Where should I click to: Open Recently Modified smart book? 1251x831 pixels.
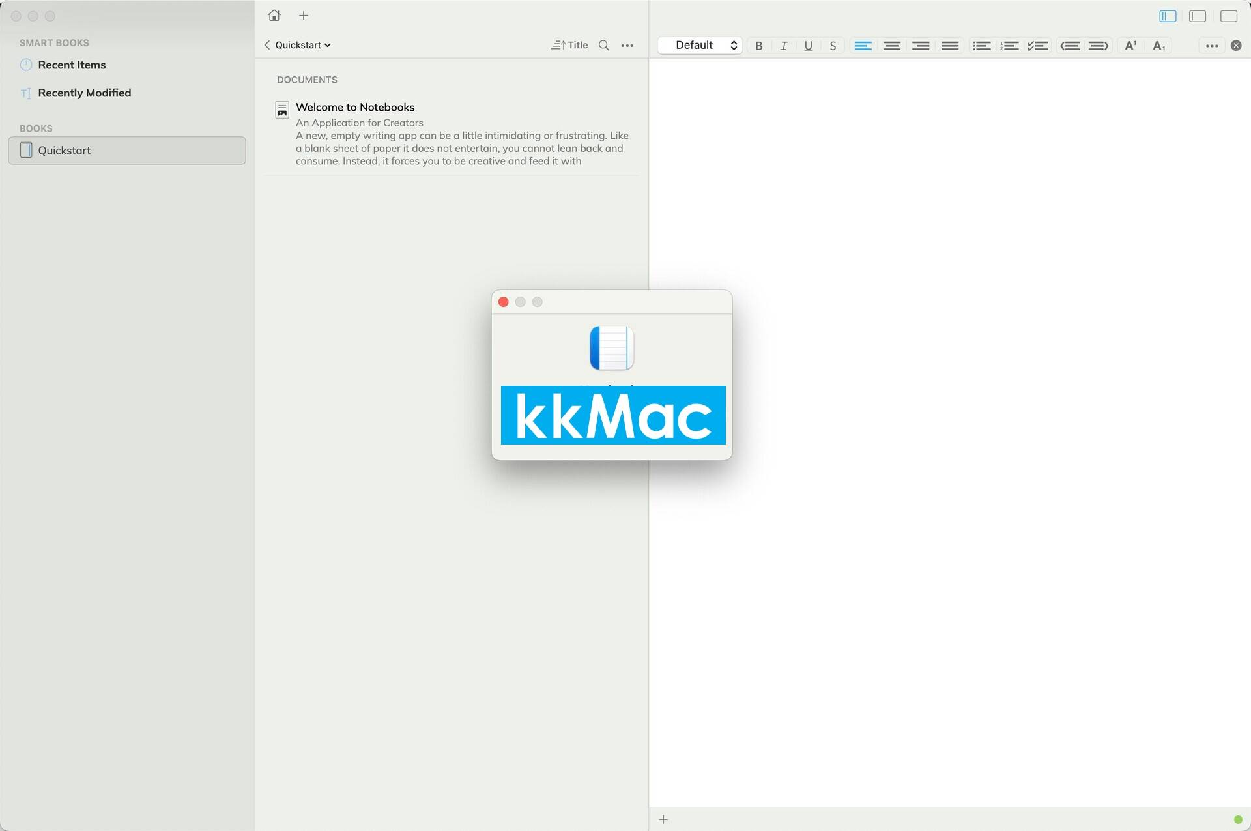(127, 93)
